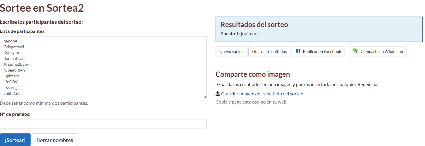Click the Sortee en Sortea2 heading
Screen dimensions: 425x146
point(42,8)
